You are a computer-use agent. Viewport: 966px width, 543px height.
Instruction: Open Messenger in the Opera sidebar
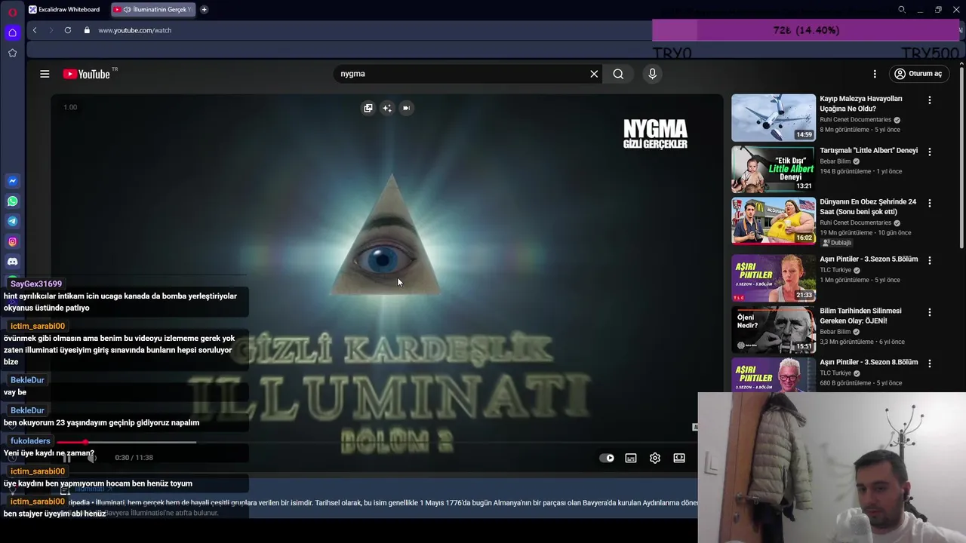tap(12, 181)
